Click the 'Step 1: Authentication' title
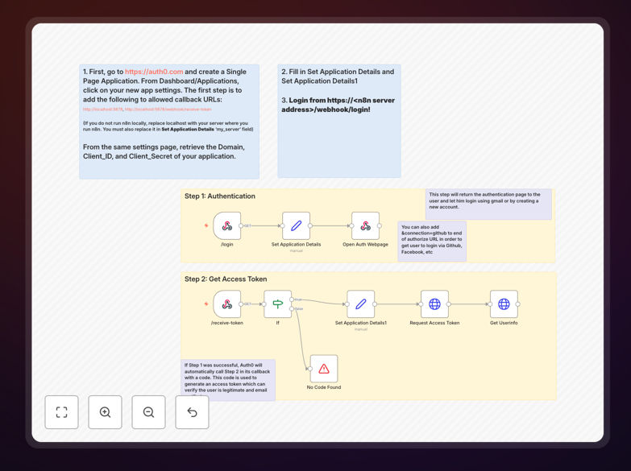 pyautogui.click(x=220, y=196)
